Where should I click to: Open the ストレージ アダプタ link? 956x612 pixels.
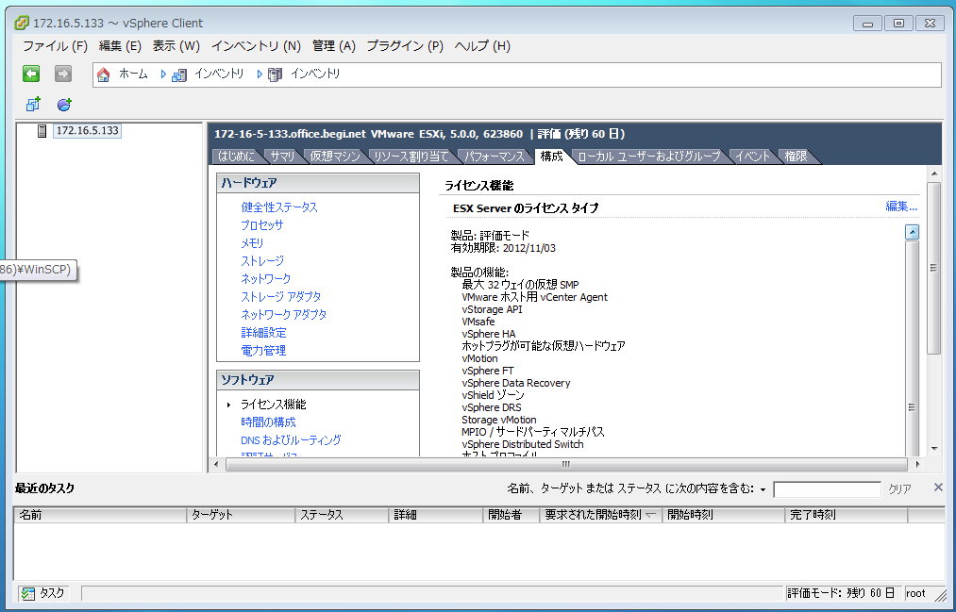pos(280,297)
